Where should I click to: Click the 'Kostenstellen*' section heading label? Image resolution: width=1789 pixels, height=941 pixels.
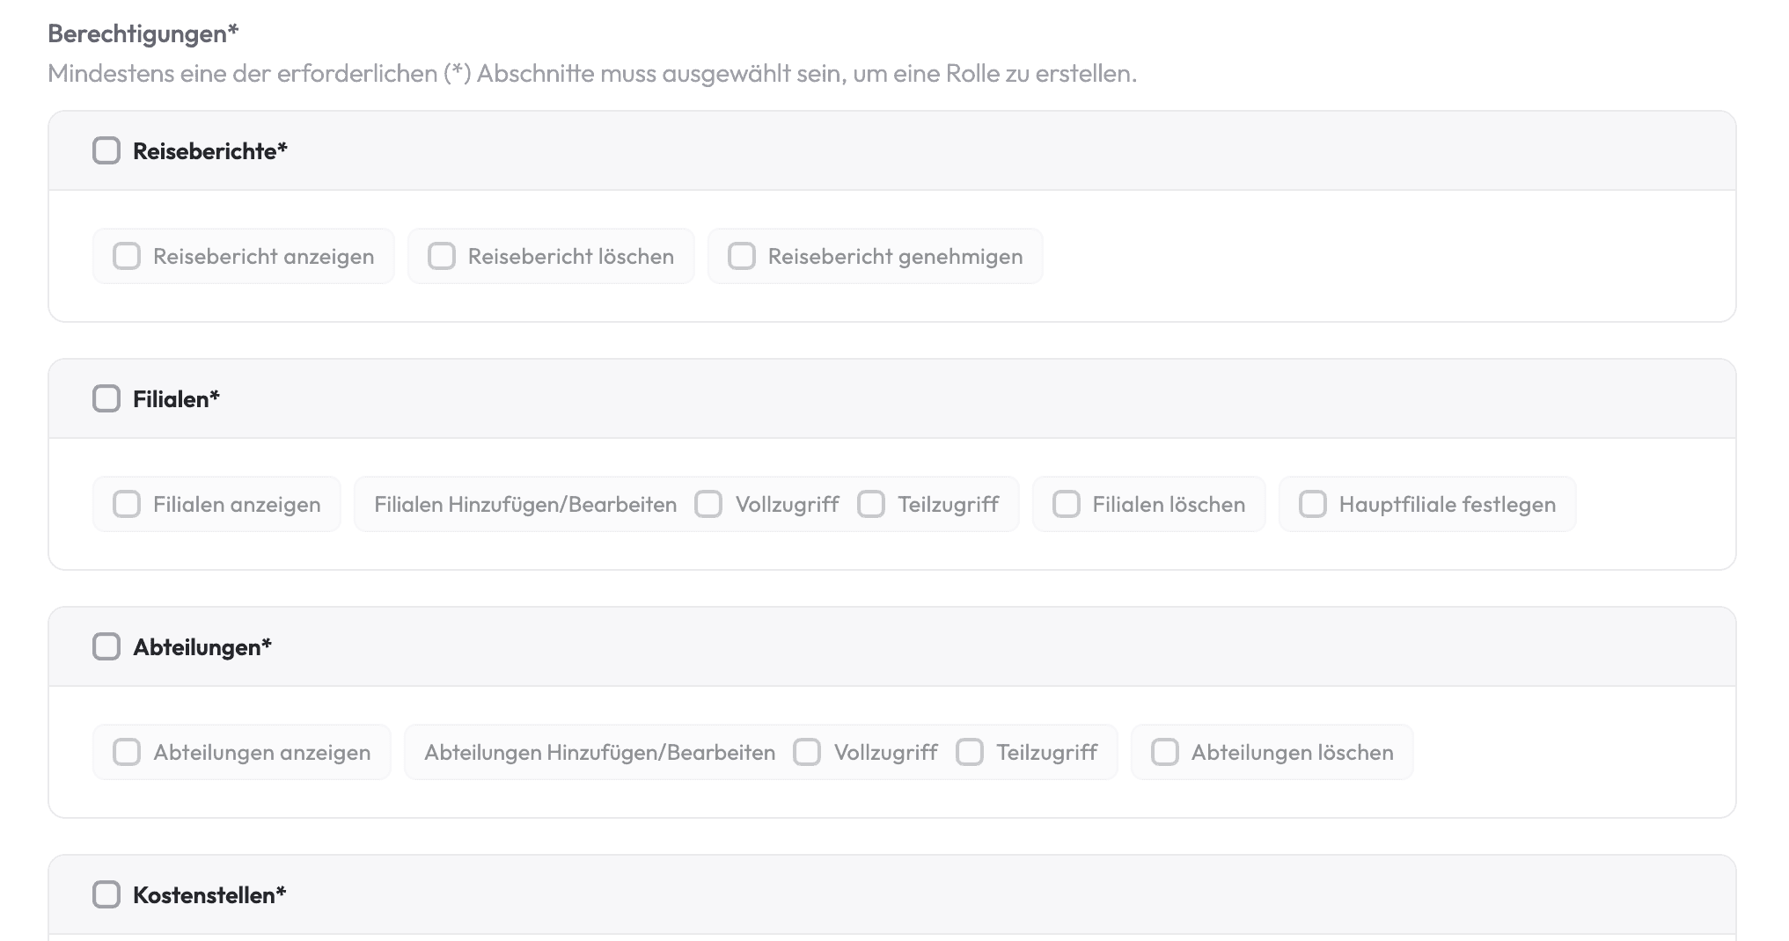[209, 895]
